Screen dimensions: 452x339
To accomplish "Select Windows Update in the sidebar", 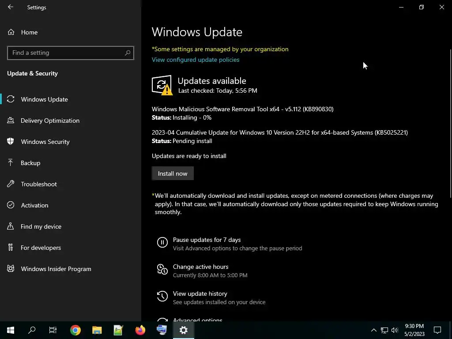I will (x=71, y=99).
